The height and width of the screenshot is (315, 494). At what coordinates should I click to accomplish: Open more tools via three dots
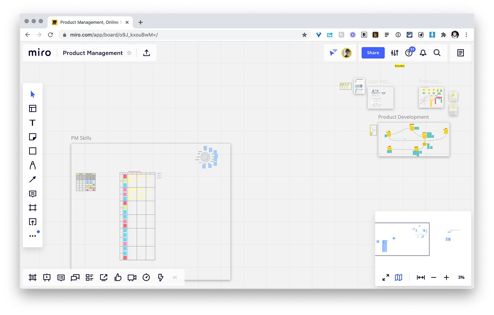click(33, 236)
